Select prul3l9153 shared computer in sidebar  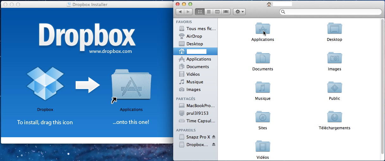(195, 113)
